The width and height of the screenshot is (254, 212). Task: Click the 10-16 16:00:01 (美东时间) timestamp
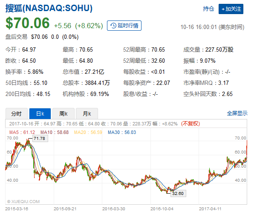click(x=212, y=27)
